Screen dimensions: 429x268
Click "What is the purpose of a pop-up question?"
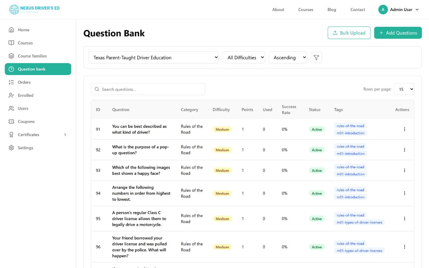tap(140, 150)
